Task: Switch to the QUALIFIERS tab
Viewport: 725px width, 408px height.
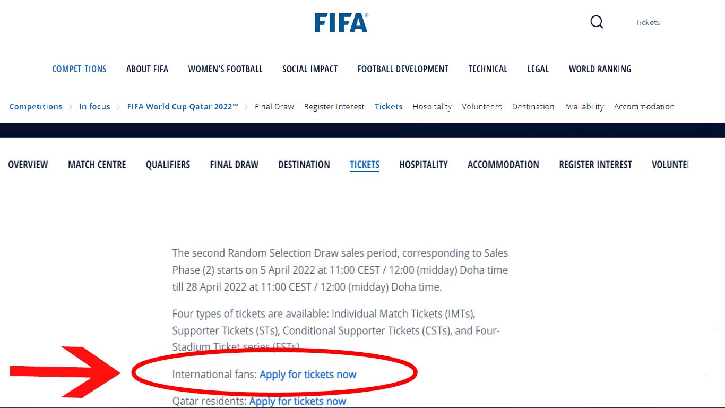Action: click(168, 165)
